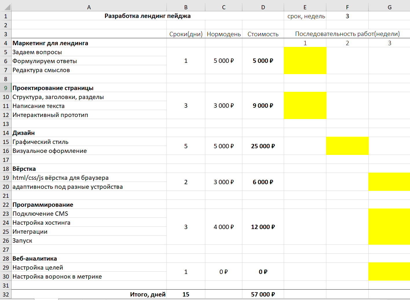Select "Последовательность работ(недели)" merged cell
The height and width of the screenshot is (300, 410).
[x=347, y=34]
